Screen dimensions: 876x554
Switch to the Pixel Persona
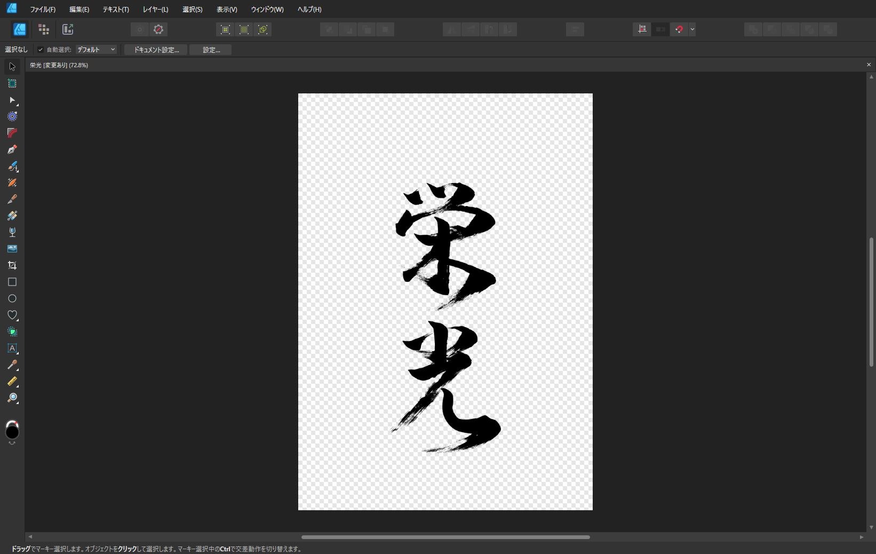click(44, 29)
